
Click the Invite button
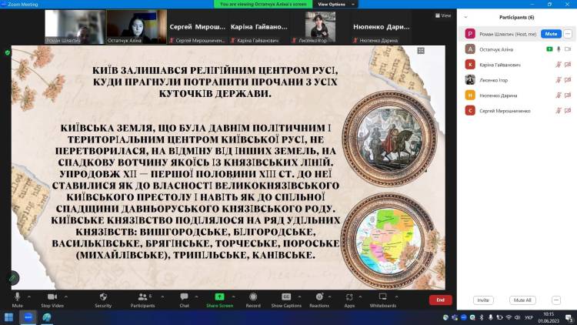[x=483, y=300]
